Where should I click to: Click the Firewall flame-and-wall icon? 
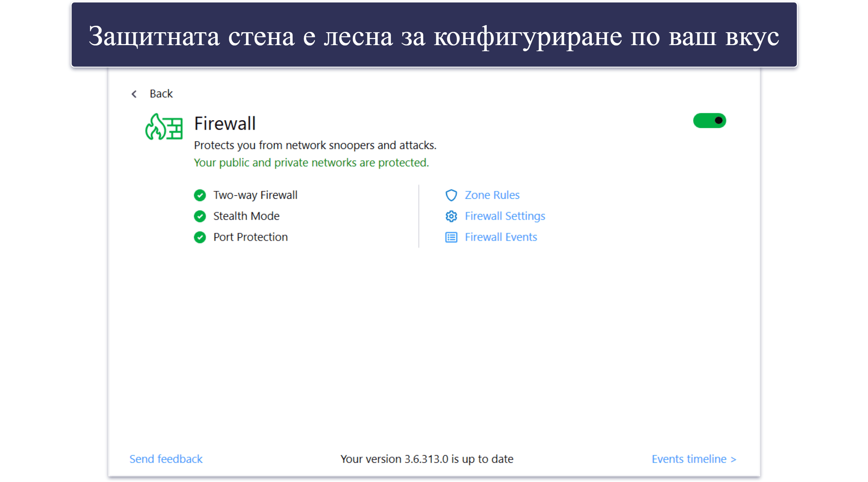[x=164, y=127]
